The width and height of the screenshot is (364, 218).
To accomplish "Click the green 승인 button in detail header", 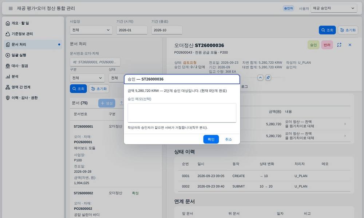I will point(313,45).
